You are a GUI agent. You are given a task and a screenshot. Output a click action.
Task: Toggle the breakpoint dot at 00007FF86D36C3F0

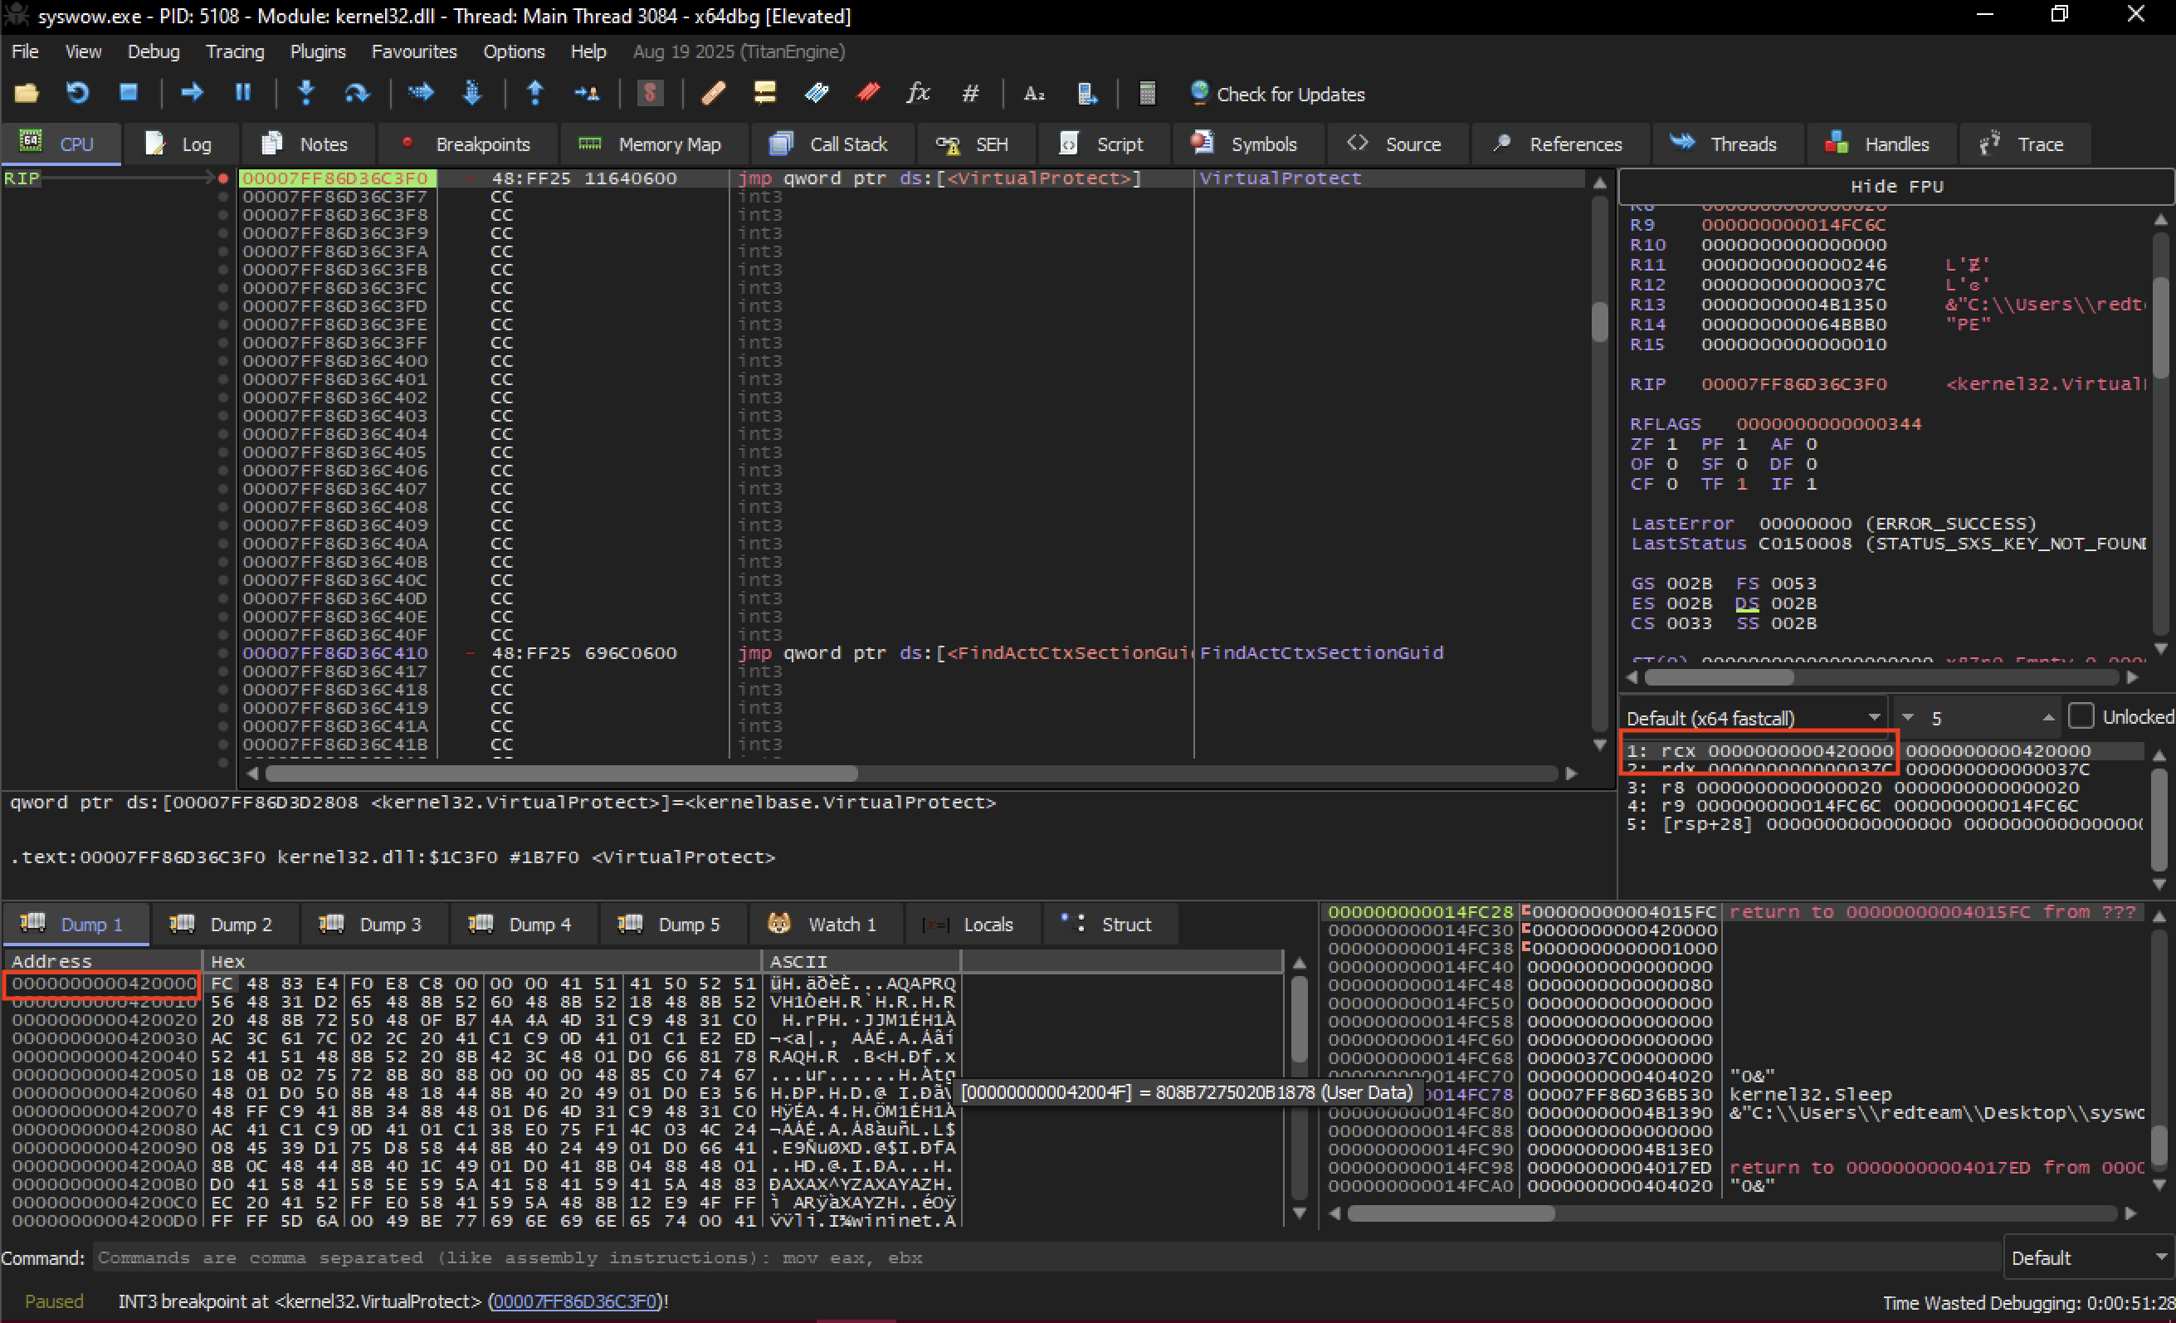coord(222,178)
